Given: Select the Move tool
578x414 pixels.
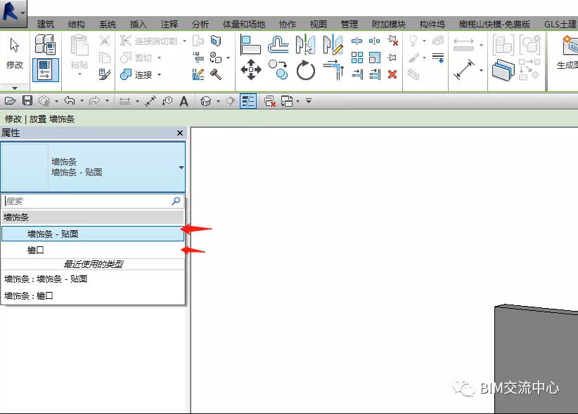Looking at the screenshot, I should tap(250, 69).
